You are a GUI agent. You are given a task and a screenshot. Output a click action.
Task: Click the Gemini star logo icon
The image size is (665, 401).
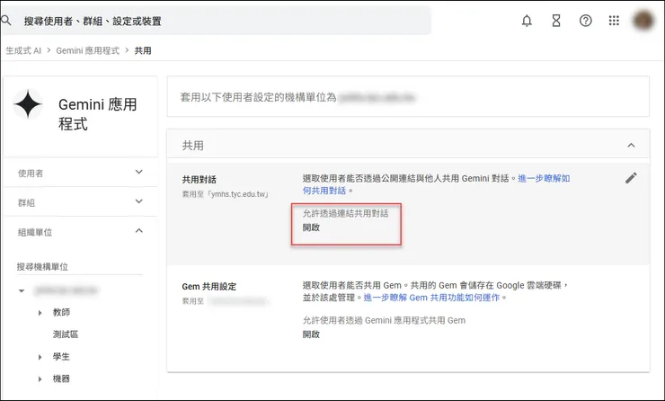click(x=28, y=104)
